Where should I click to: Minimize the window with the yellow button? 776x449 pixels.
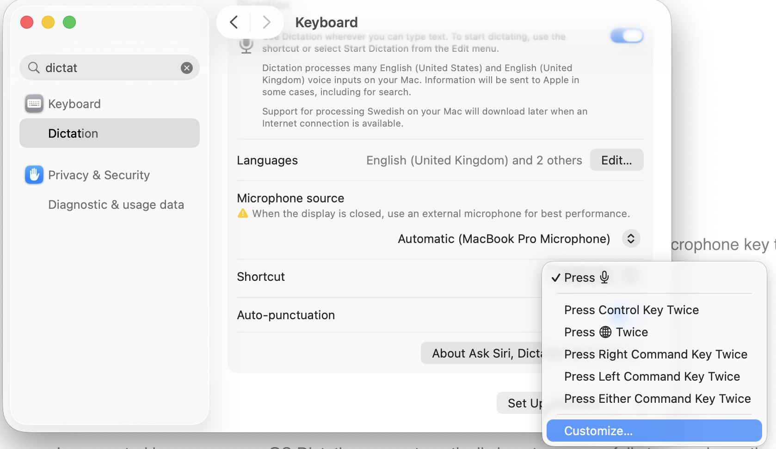coord(48,22)
